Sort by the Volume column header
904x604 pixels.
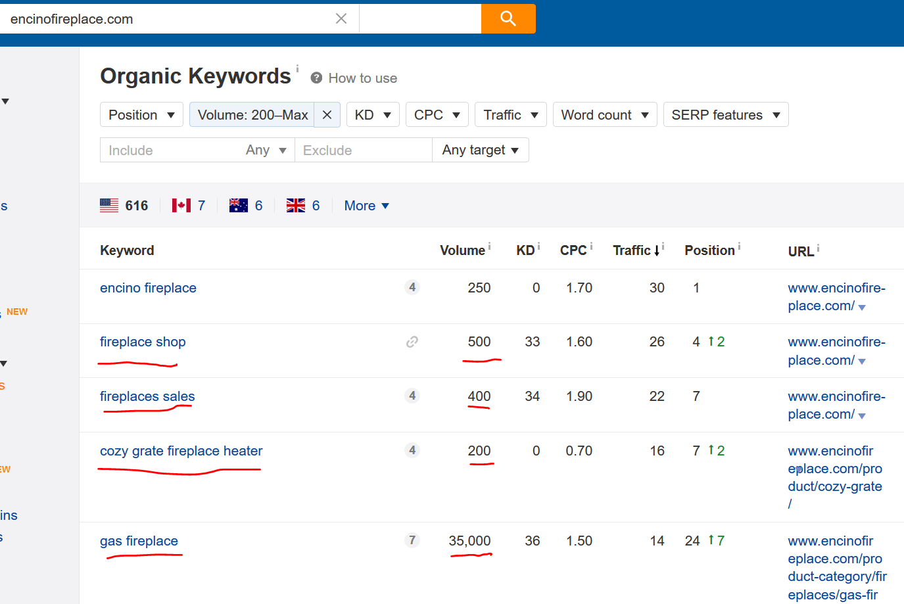[462, 250]
